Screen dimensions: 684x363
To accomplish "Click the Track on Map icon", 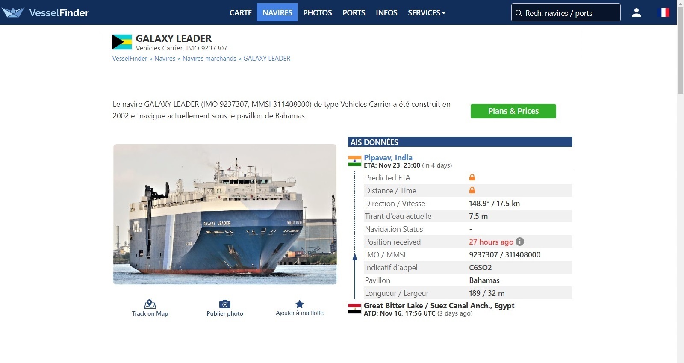I will click(150, 304).
